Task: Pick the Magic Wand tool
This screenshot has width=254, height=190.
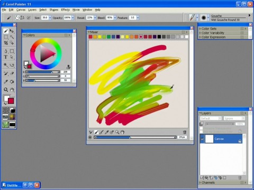Action: coord(12,37)
